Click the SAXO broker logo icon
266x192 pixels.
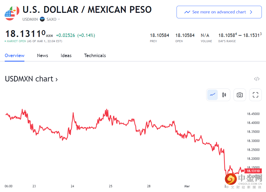tap(42, 19)
